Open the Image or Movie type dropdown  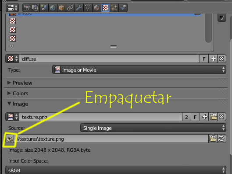pos(139,70)
